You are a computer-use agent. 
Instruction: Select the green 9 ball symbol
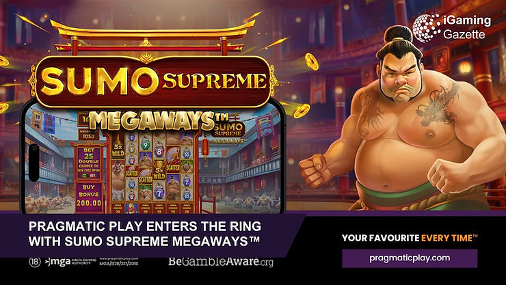click(x=146, y=144)
